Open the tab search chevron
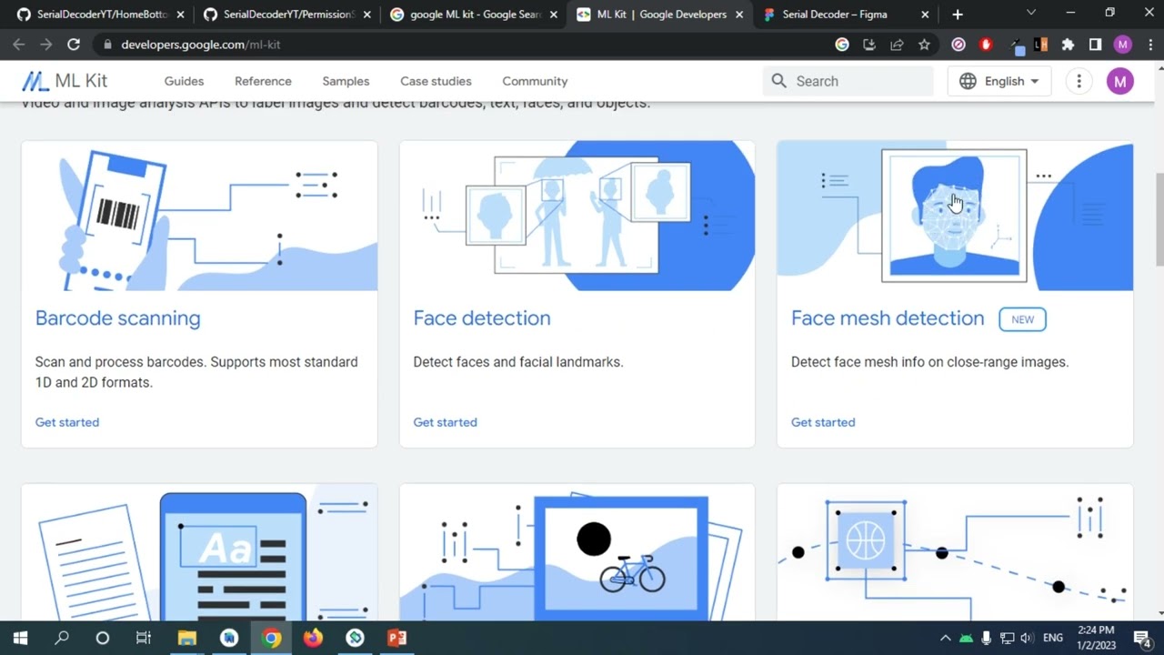The width and height of the screenshot is (1164, 655). (1030, 13)
